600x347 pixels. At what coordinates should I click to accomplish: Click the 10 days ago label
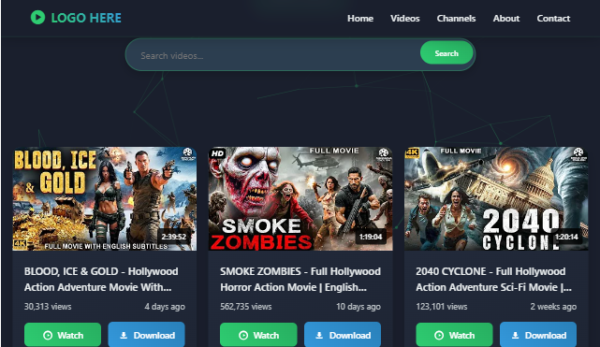(x=359, y=307)
